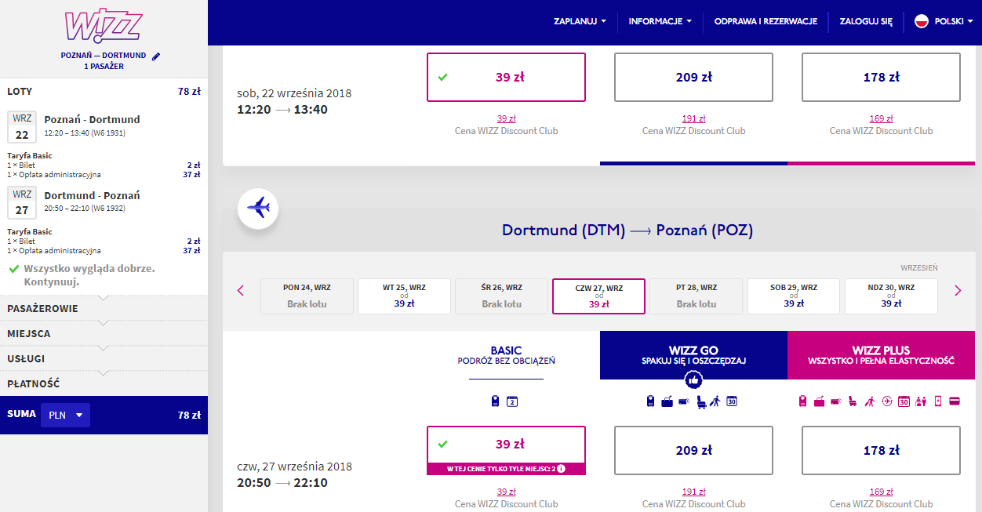This screenshot has width=982, height=512.
Task: Expand the PŁATNOŚĆ section
Action: coord(104,383)
